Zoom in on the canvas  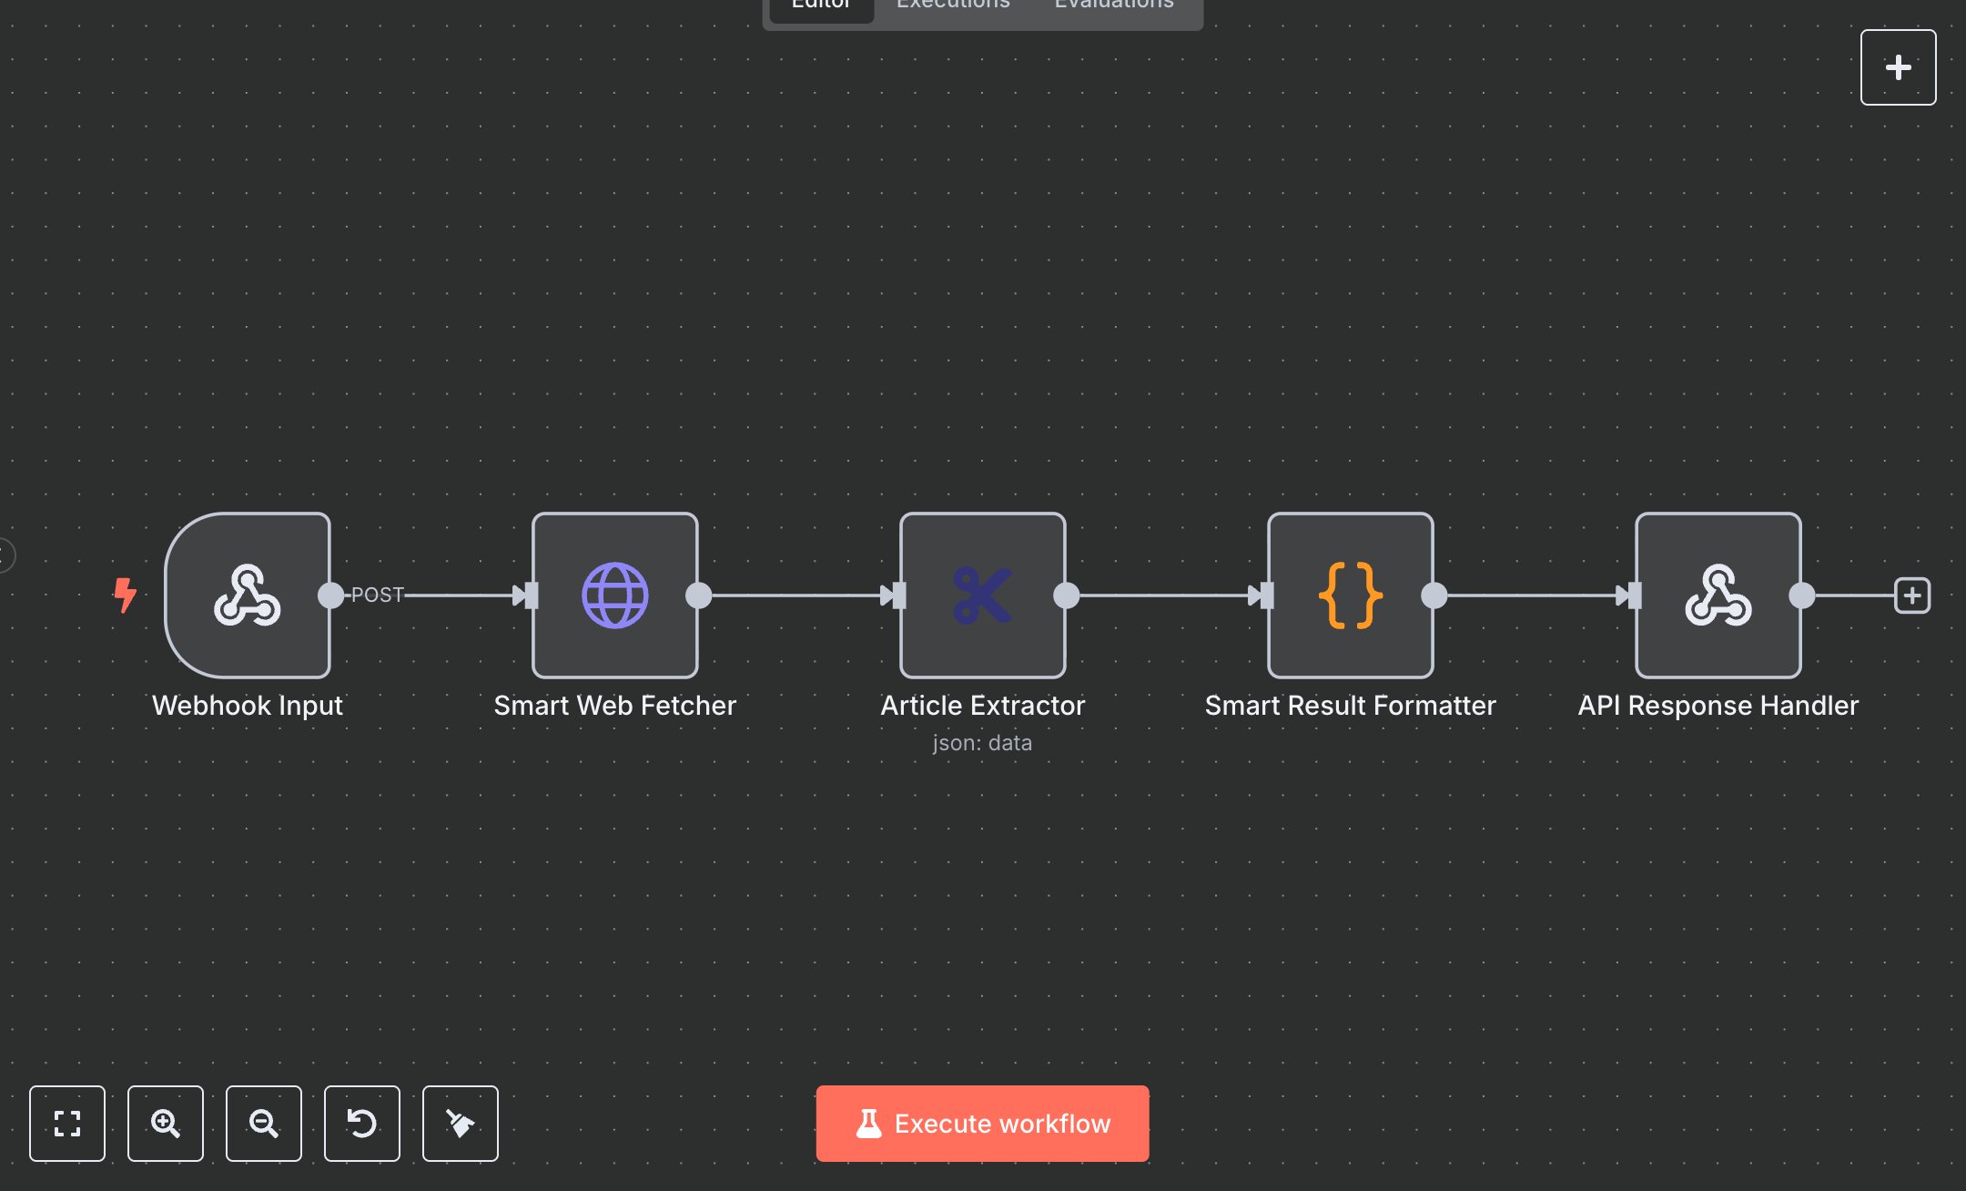tap(166, 1124)
